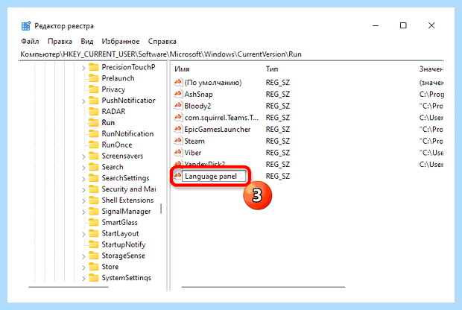Image resolution: width=462 pixels, height=310 pixels.
Task: Open the Файл menu
Action: click(x=30, y=41)
